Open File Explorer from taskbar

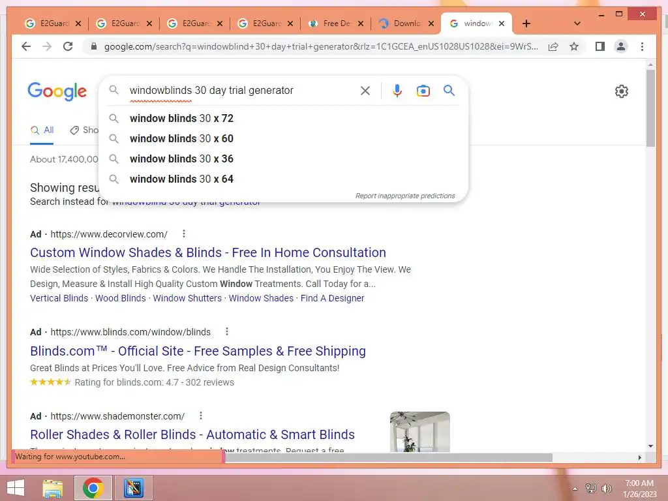53,488
